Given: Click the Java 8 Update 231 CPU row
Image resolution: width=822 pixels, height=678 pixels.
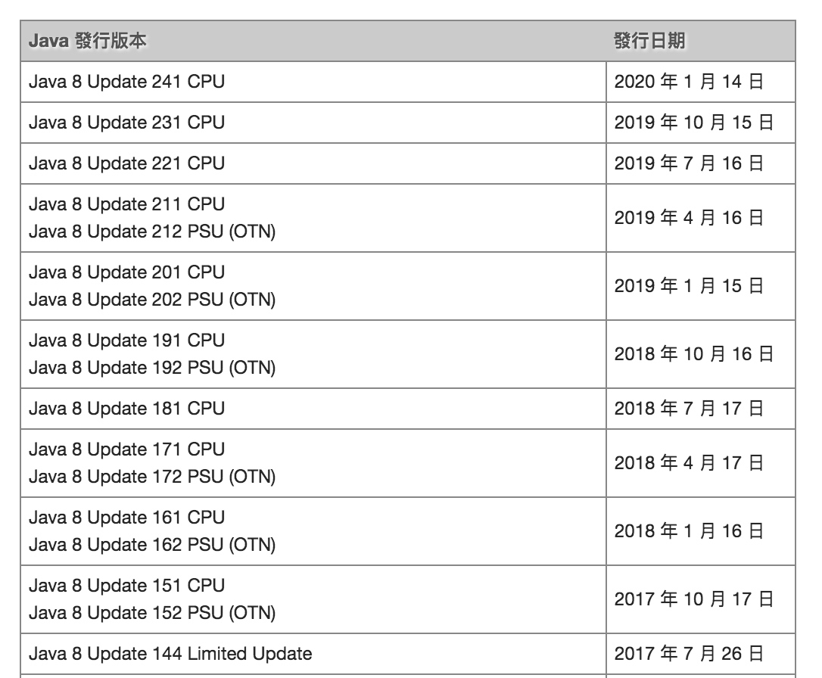Looking at the screenshot, I should click(x=126, y=123).
